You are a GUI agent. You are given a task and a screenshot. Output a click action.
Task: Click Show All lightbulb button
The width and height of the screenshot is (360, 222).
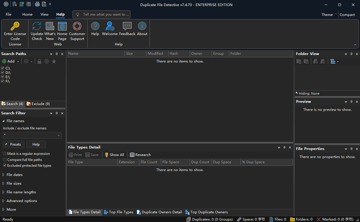[114, 155]
